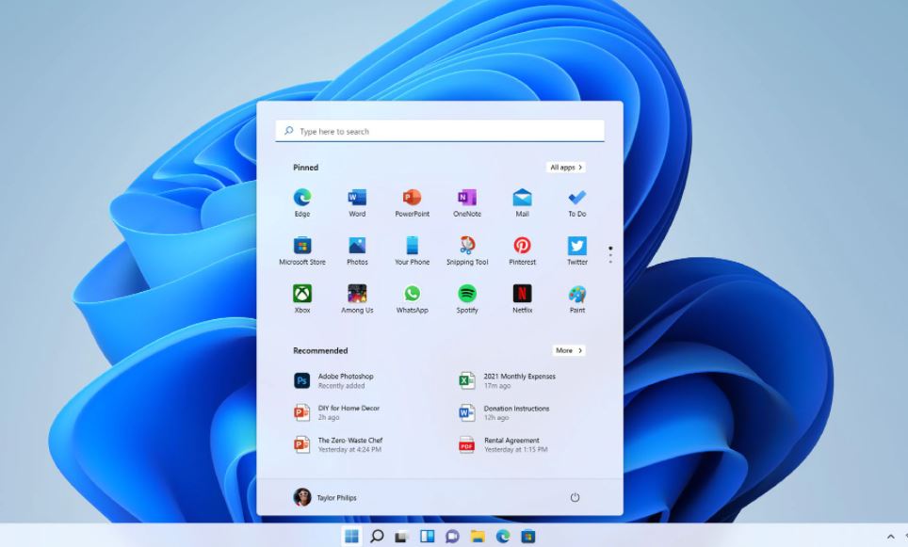The width and height of the screenshot is (908, 547).
Task: Click the power button icon
Action: coord(575,497)
